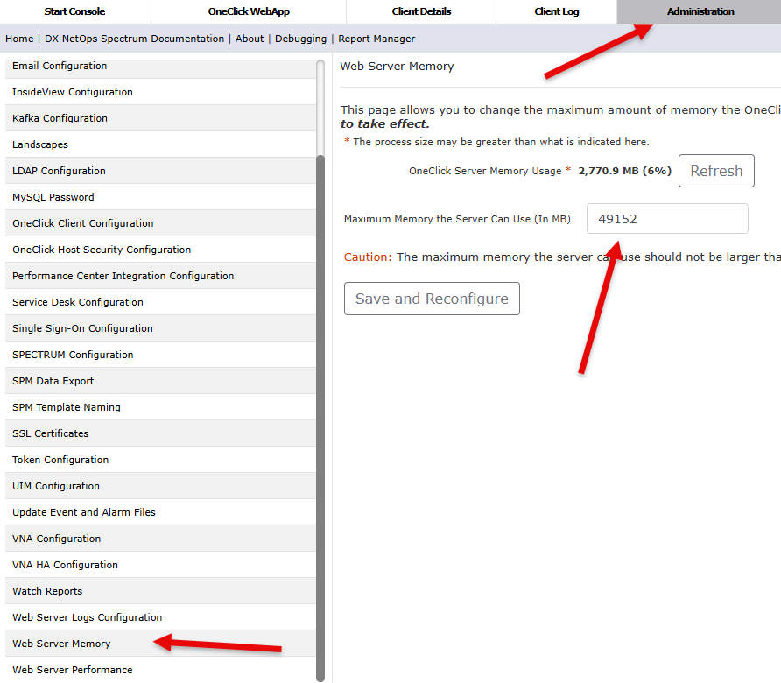Open the Report Manager link

(376, 39)
